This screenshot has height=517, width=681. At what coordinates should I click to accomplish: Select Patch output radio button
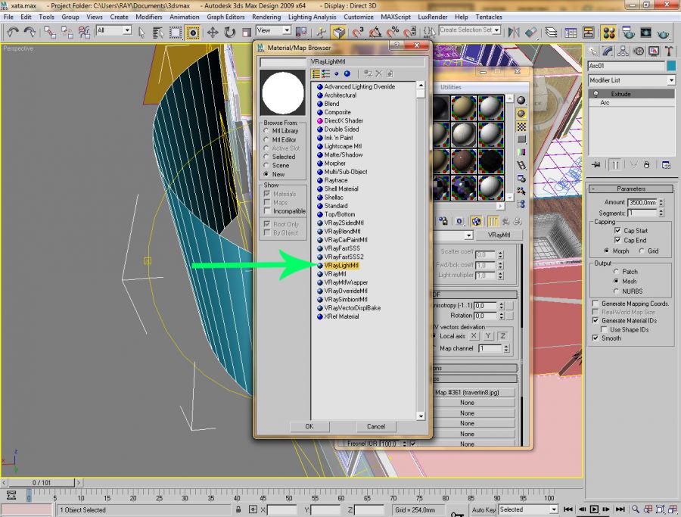[616, 271]
